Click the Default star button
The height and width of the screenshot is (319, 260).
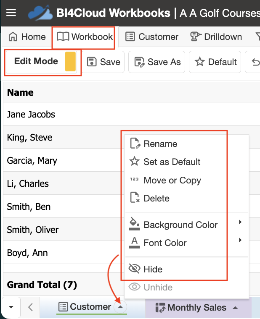(215, 62)
